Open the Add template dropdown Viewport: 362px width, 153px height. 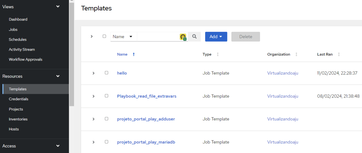click(x=216, y=36)
